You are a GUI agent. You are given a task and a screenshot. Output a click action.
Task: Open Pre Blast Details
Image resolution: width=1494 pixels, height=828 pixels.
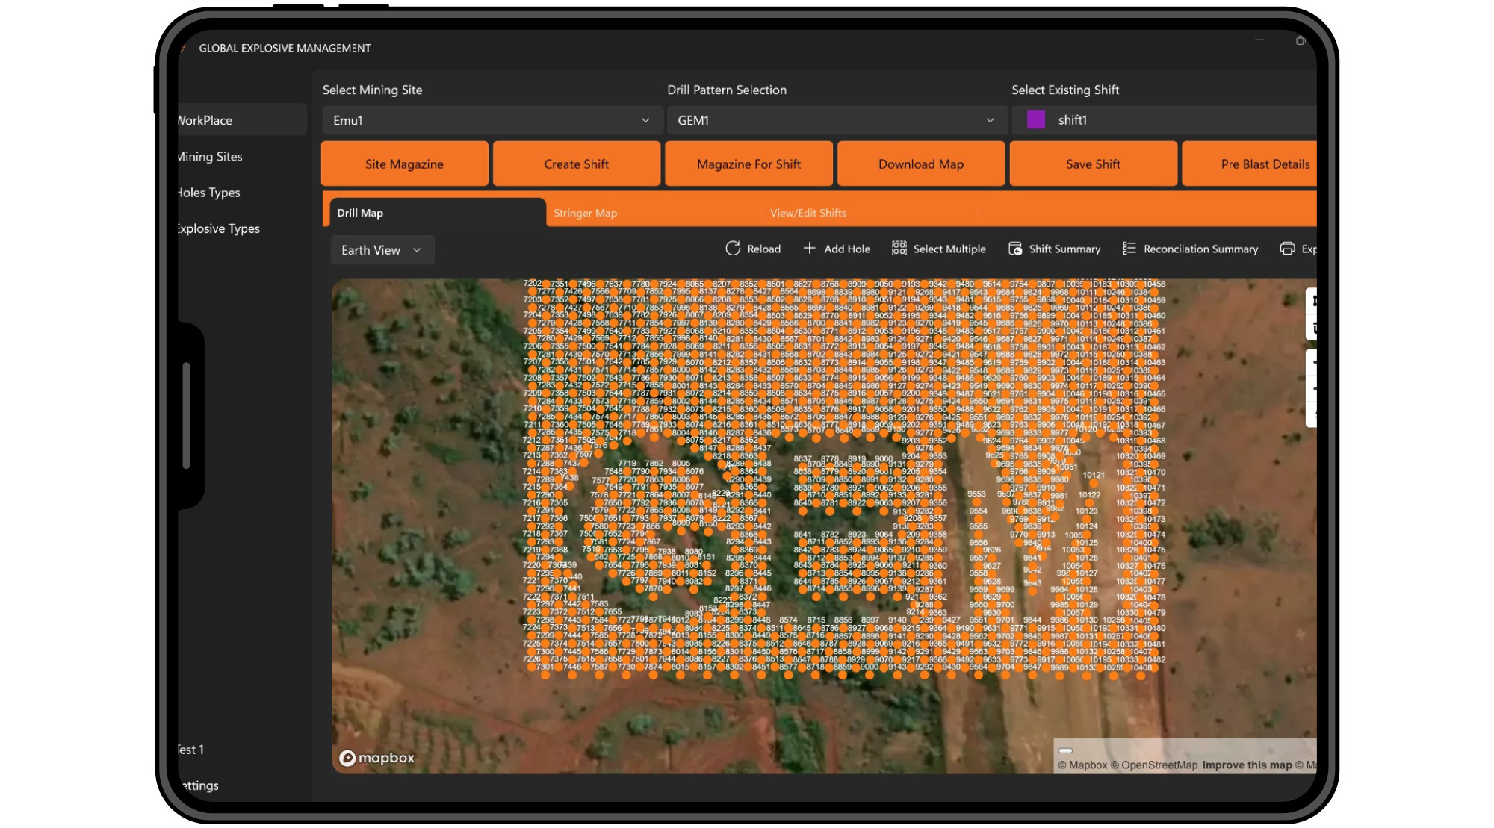point(1265,163)
